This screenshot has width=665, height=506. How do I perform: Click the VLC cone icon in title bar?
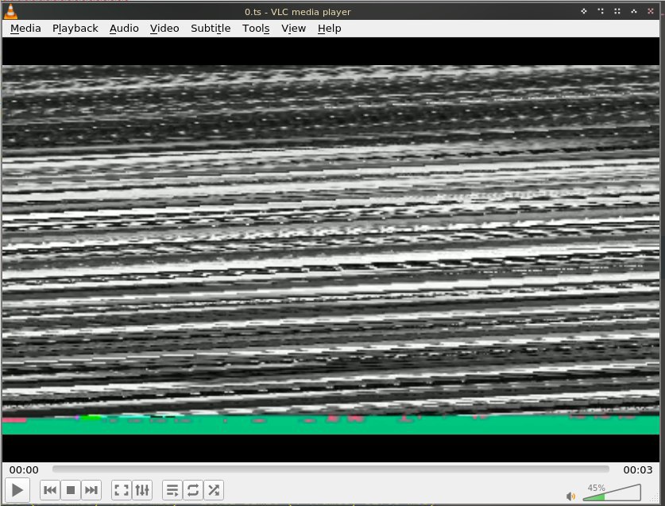coord(10,11)
